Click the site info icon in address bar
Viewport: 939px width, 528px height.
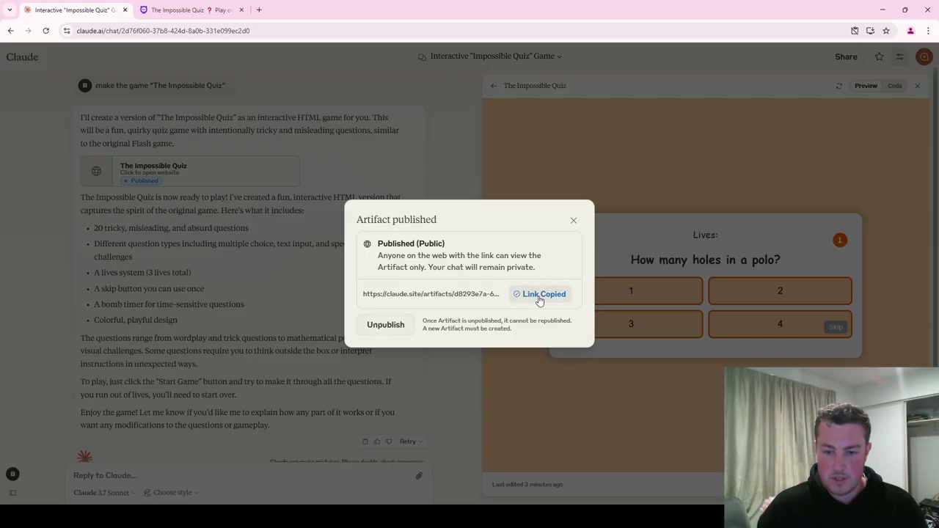[67, 31]
